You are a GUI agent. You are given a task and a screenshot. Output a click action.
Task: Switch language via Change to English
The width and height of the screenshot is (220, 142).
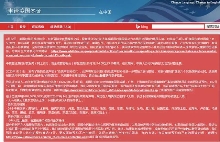click(208, 2)
